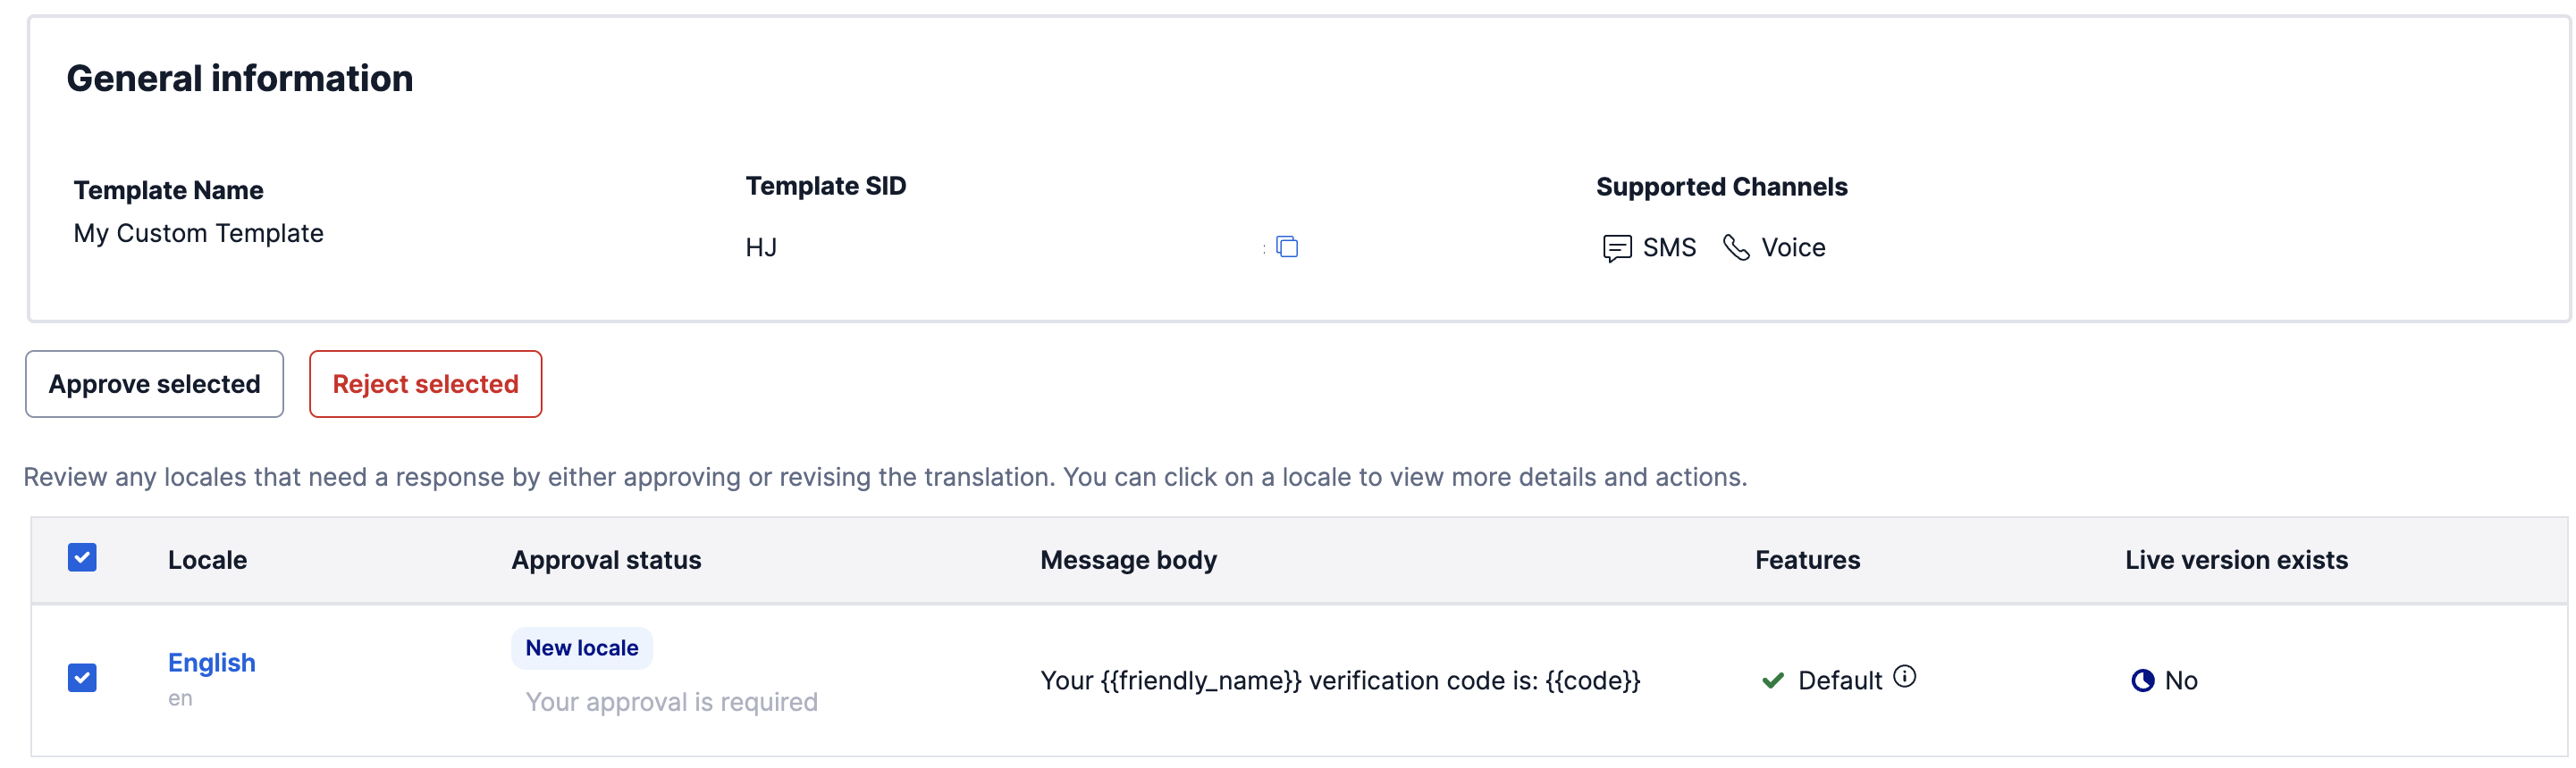Click the phone icon before Voice
Viewport: 2576px width, 768px height.
1735,246
